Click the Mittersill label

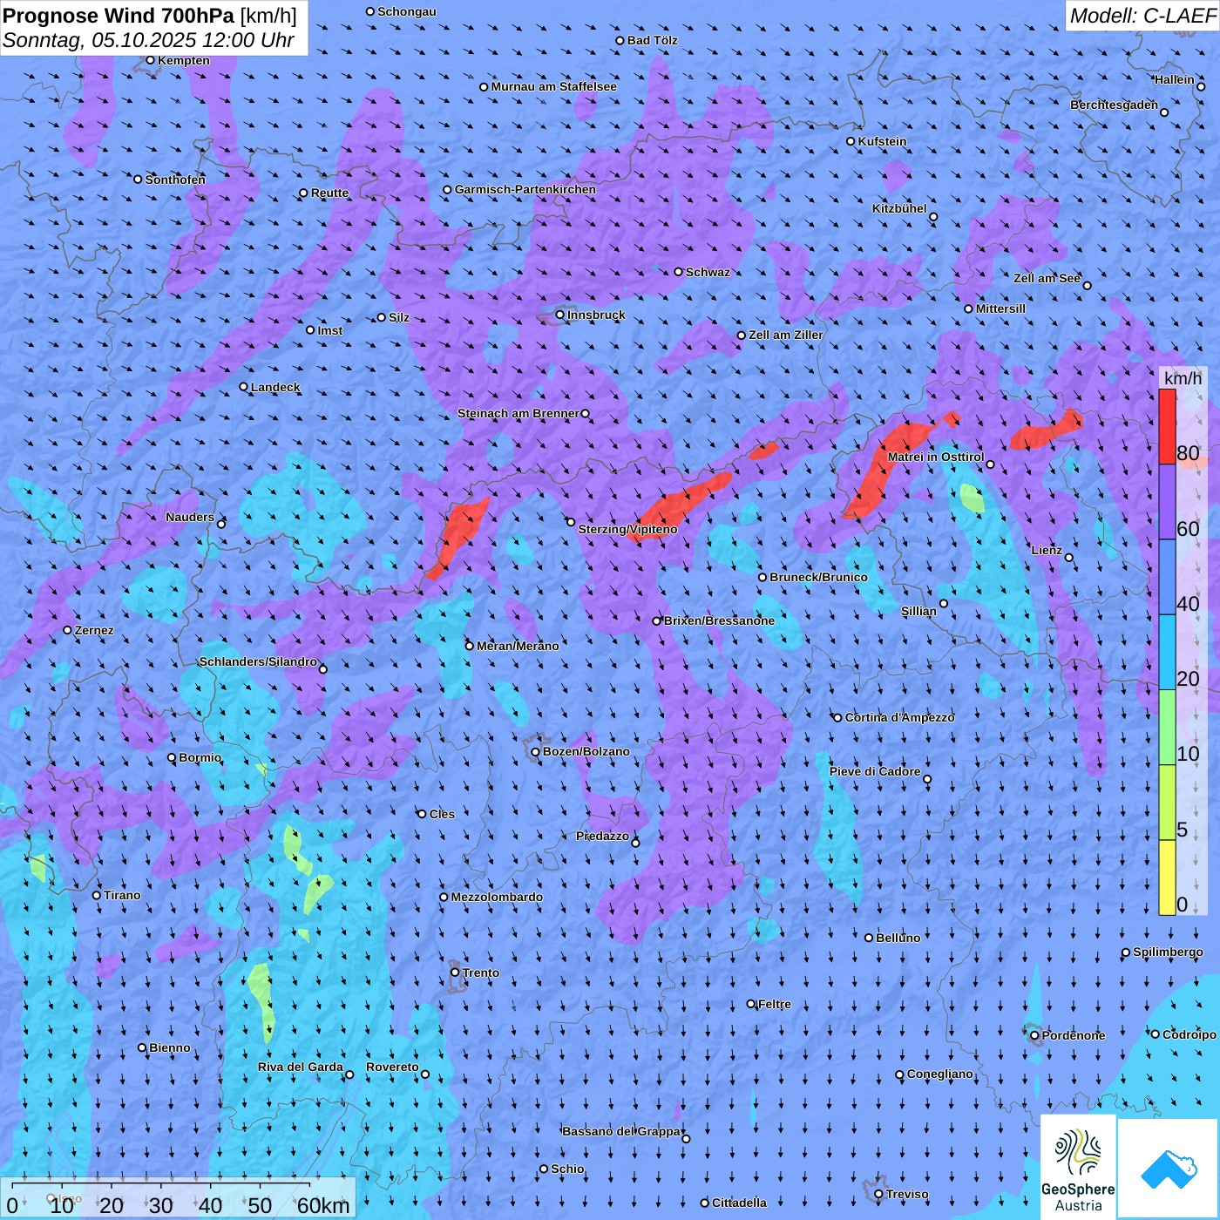1000,308
